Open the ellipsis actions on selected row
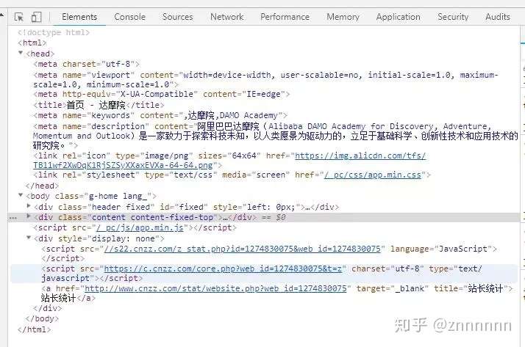 pyautogui.click(x=13, y=218)
